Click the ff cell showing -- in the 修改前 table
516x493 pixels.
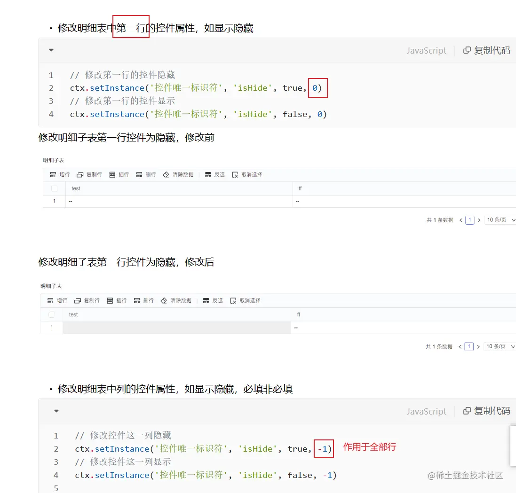tap(404, 201)
